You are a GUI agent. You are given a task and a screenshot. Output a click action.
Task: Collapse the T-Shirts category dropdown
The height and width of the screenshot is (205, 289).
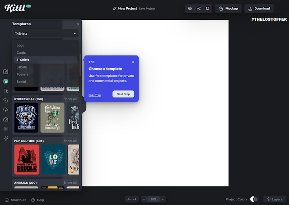pyautogui.click(x=45, y=33)
